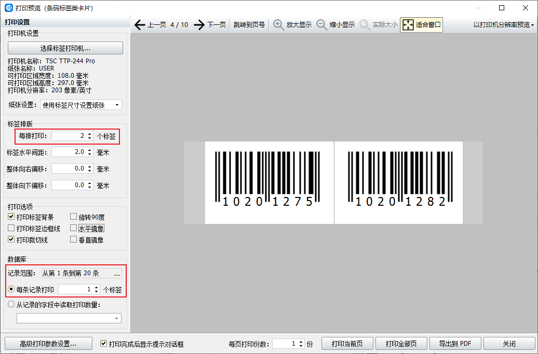Maximize the 打印预览 window
The height and width of the screenshot is (354, 538).
502,8
